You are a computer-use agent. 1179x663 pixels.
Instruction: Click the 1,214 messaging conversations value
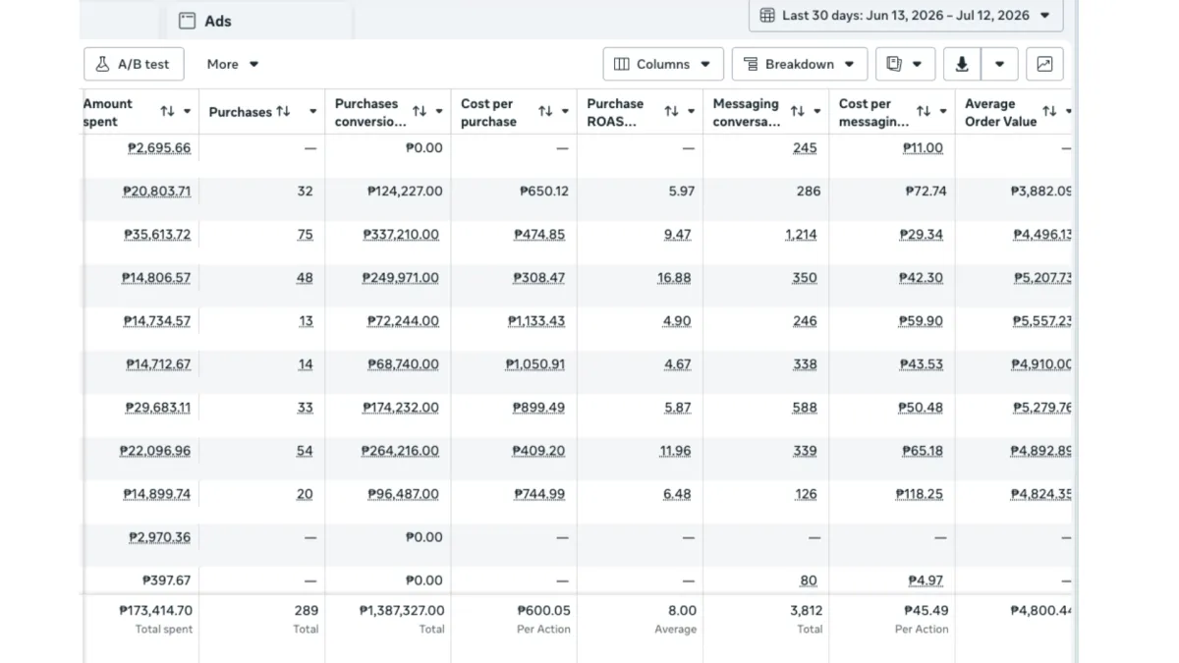pyautogui.click(x=801, y=235)
